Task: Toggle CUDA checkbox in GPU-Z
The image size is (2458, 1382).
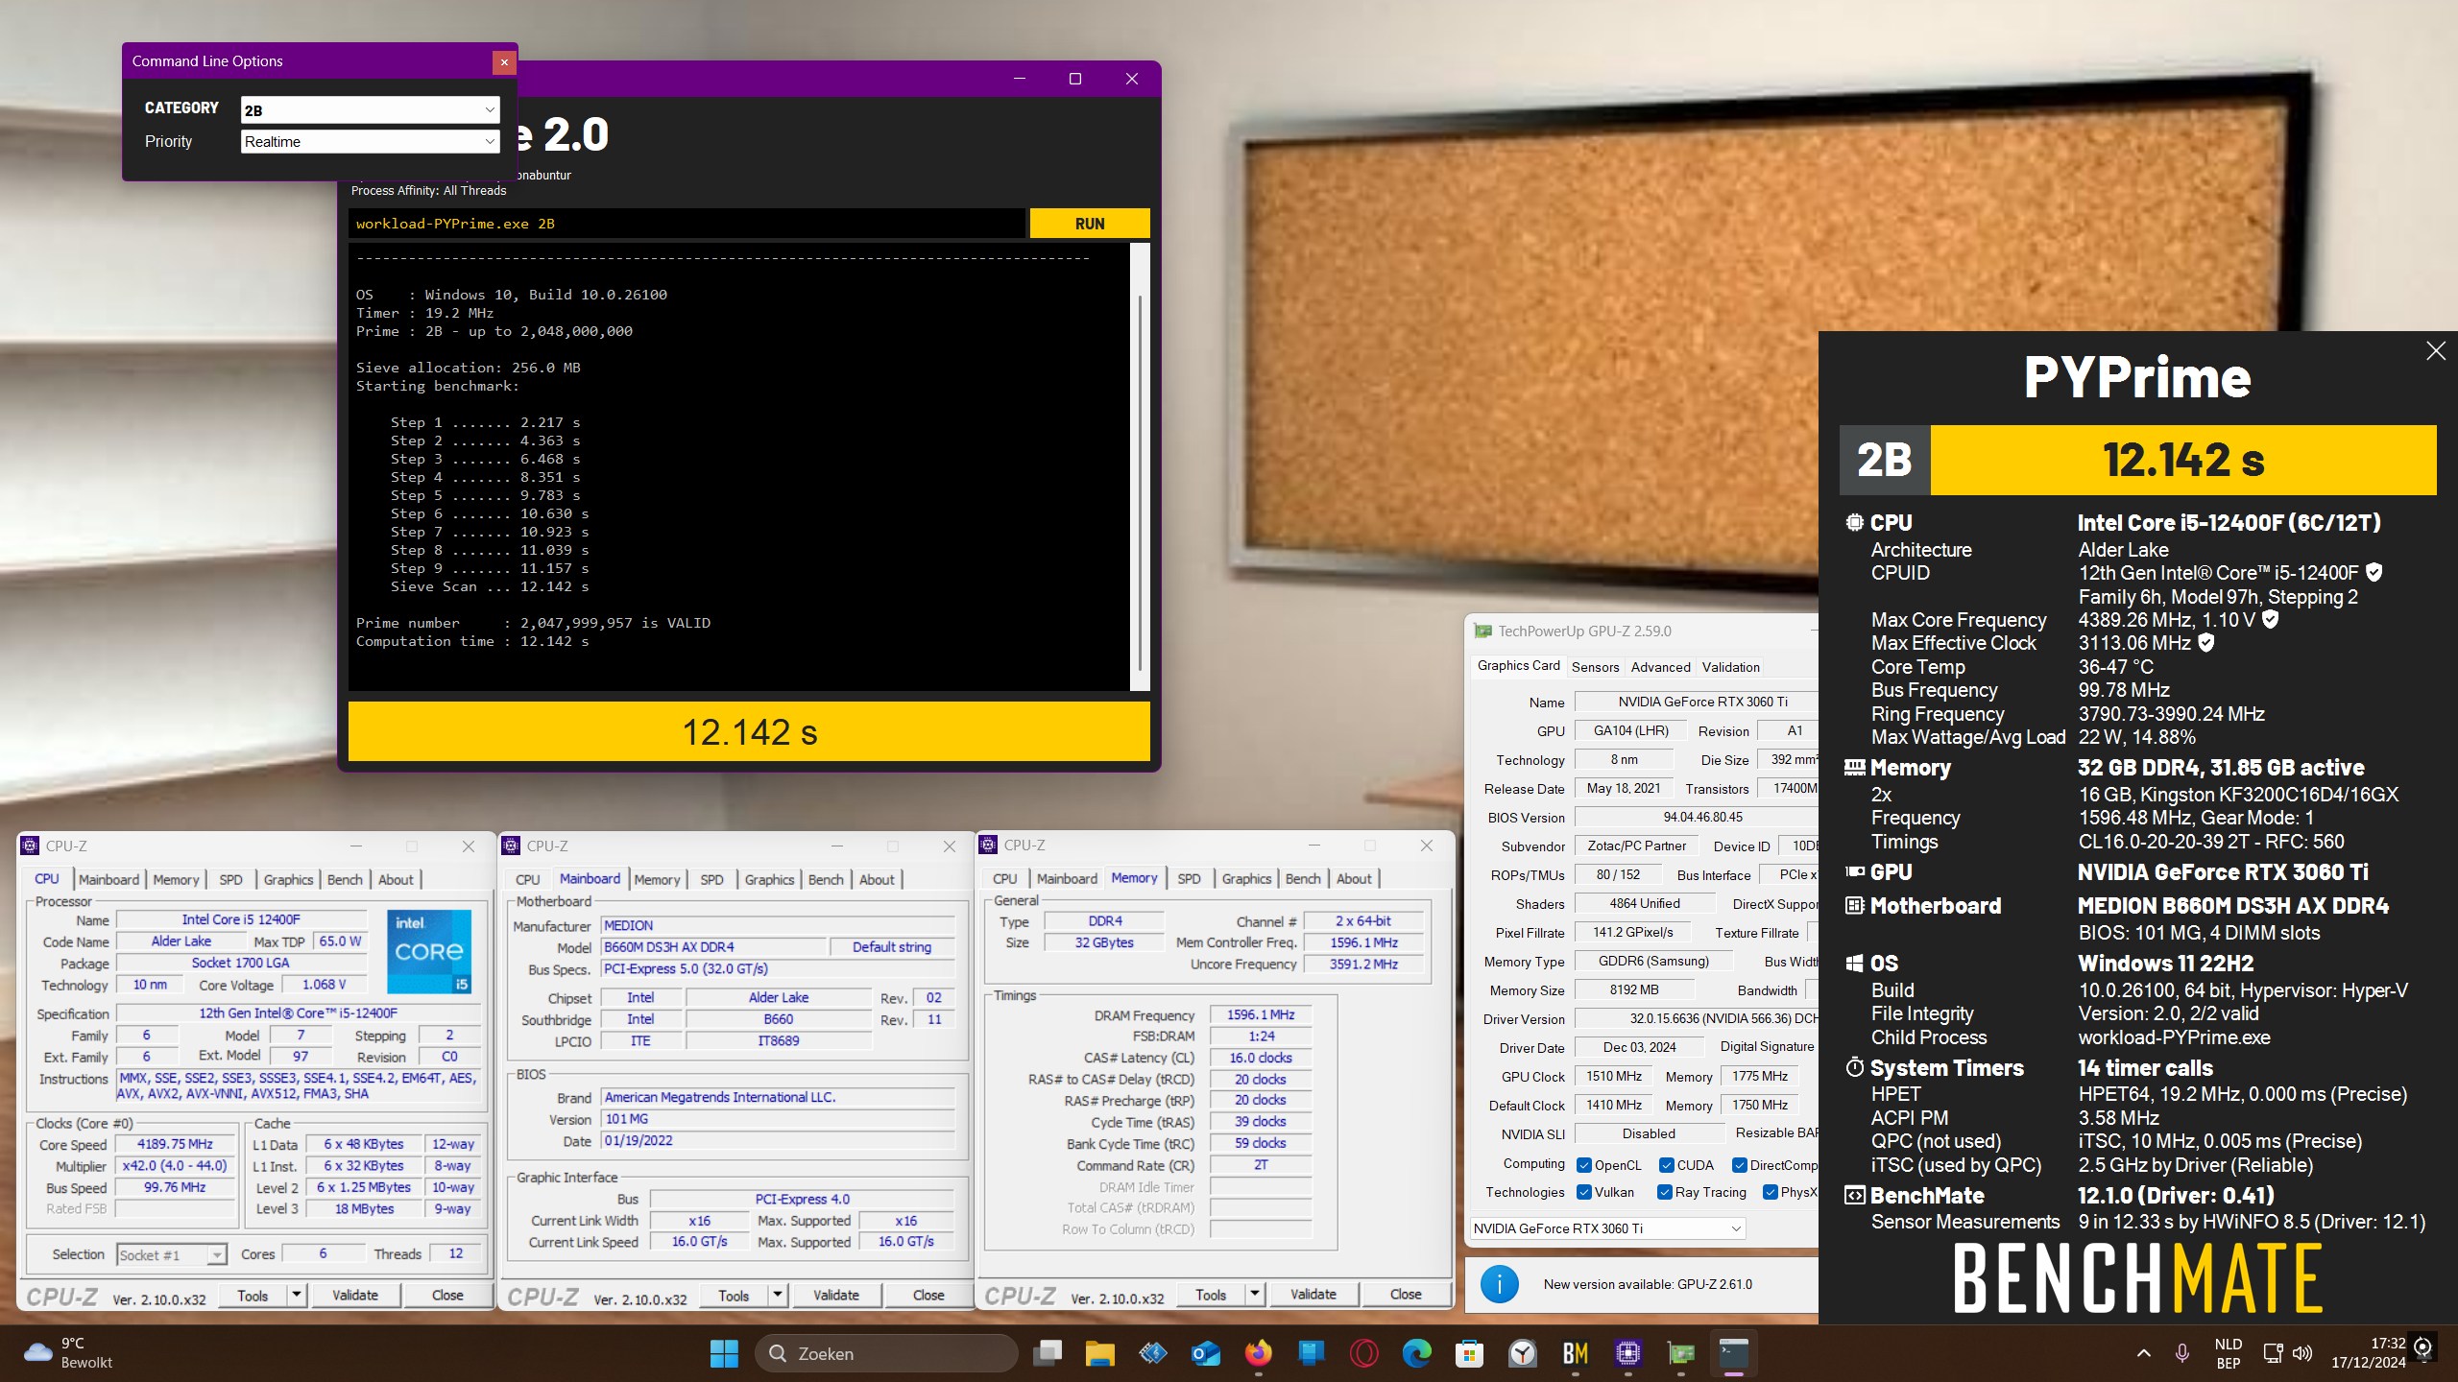Action: point(1667,1165)
